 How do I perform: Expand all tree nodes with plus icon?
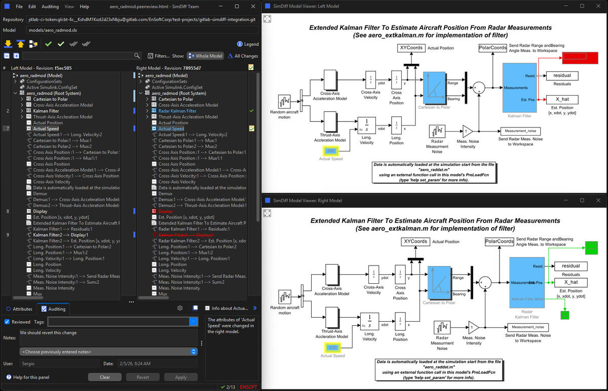pos(16,56)
